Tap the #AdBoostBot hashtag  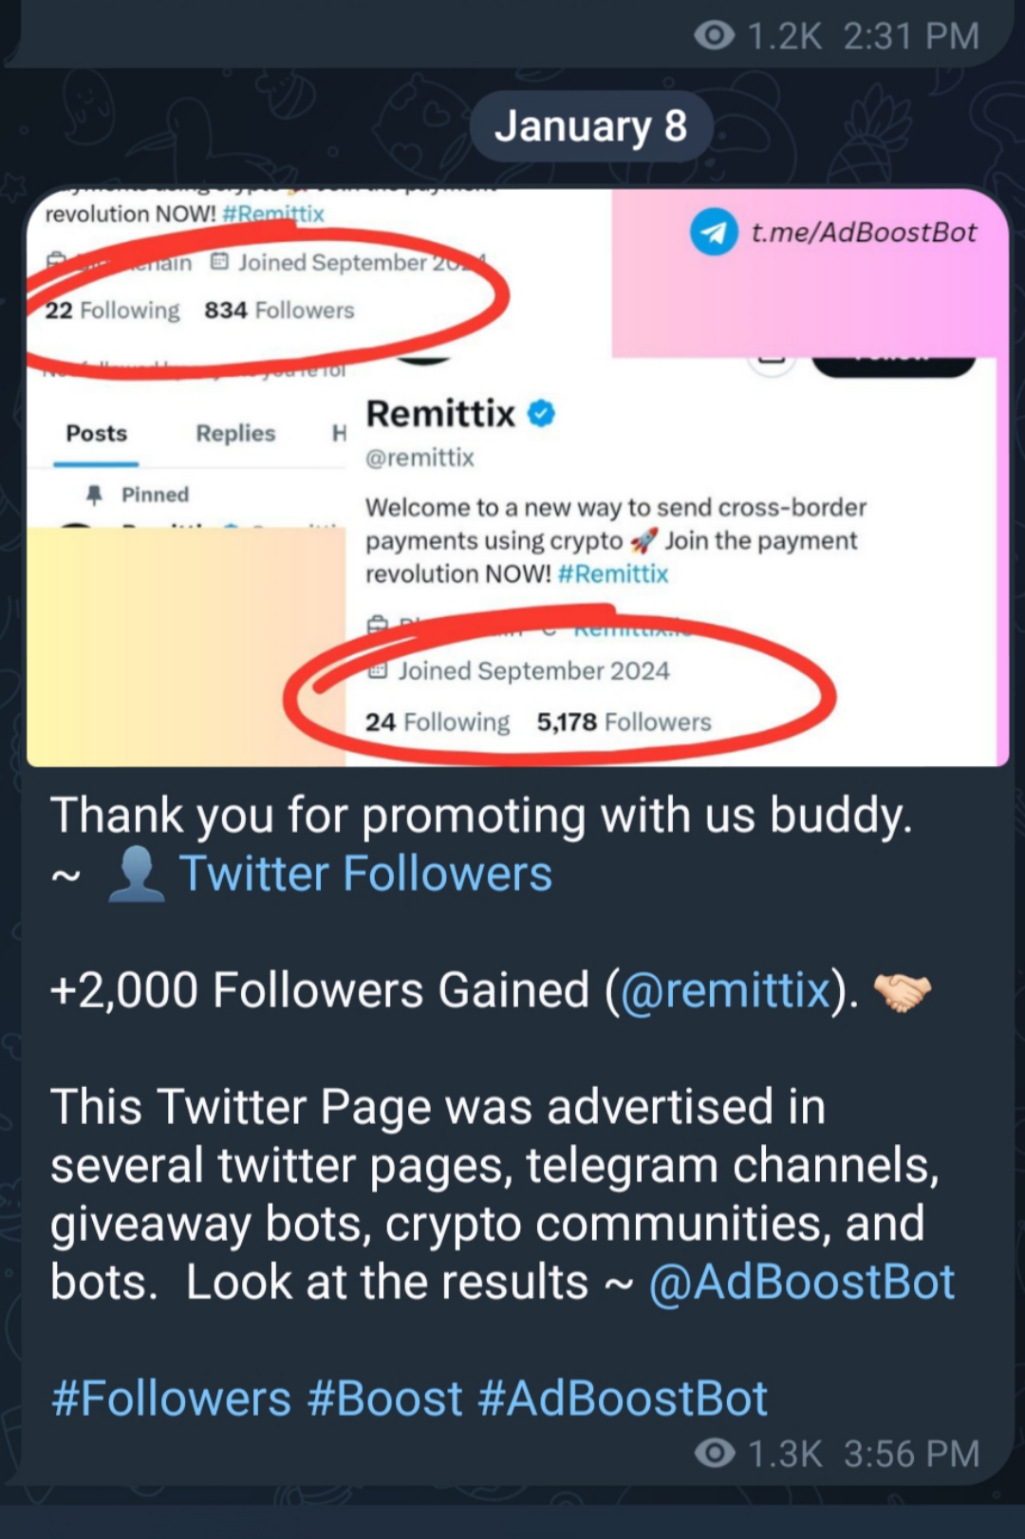(623, 1398)
